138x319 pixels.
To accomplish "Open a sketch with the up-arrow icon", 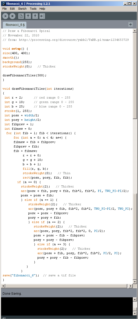I will pos(28,16).
